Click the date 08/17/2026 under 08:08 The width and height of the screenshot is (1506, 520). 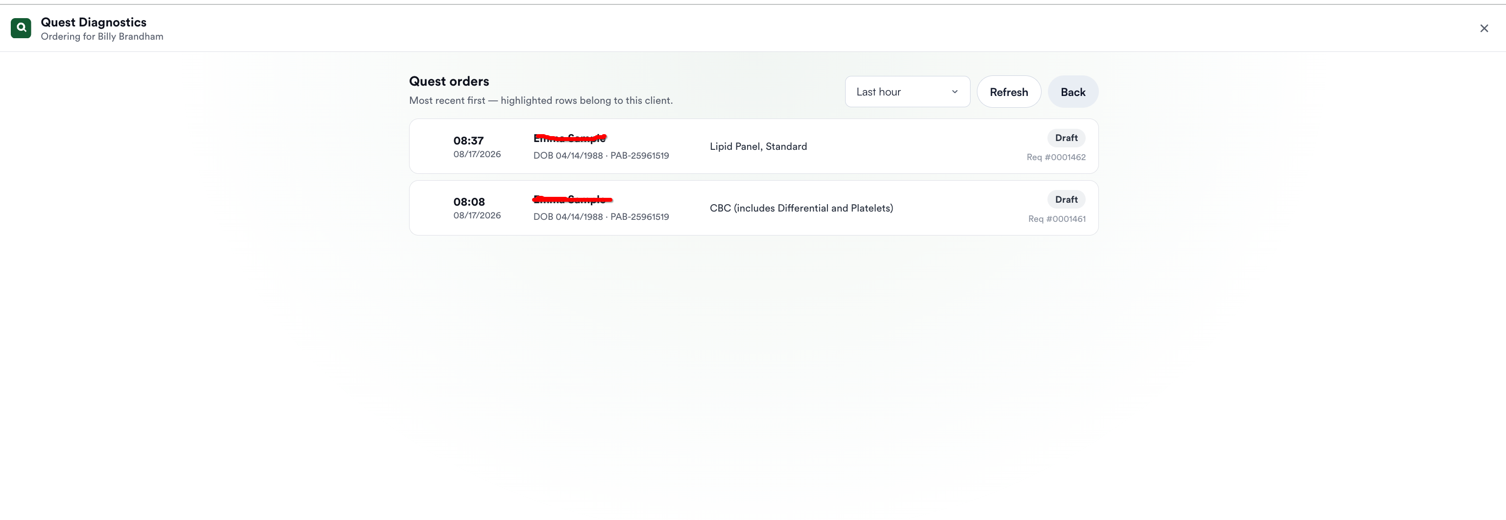pos(477,215)
